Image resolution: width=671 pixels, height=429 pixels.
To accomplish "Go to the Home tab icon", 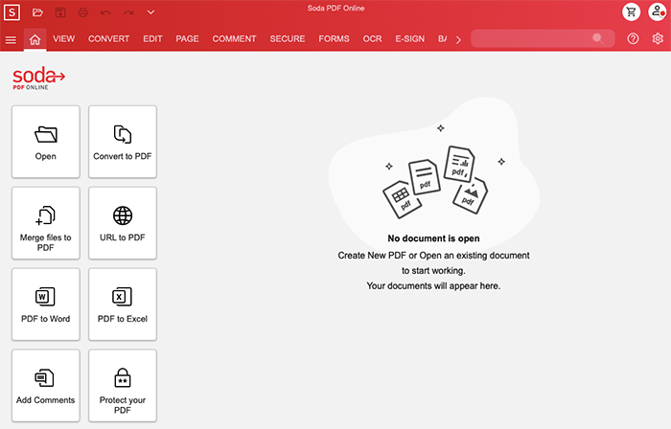I will point(35,39).
